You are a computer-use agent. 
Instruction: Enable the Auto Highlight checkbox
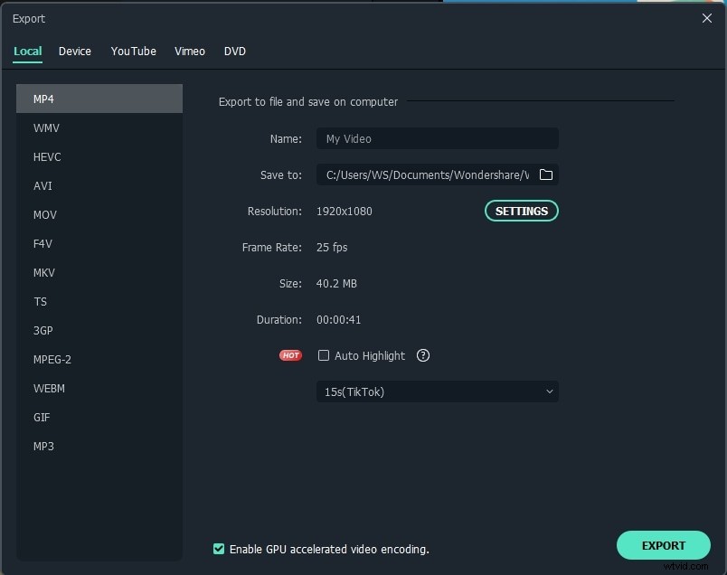(324, 355)
